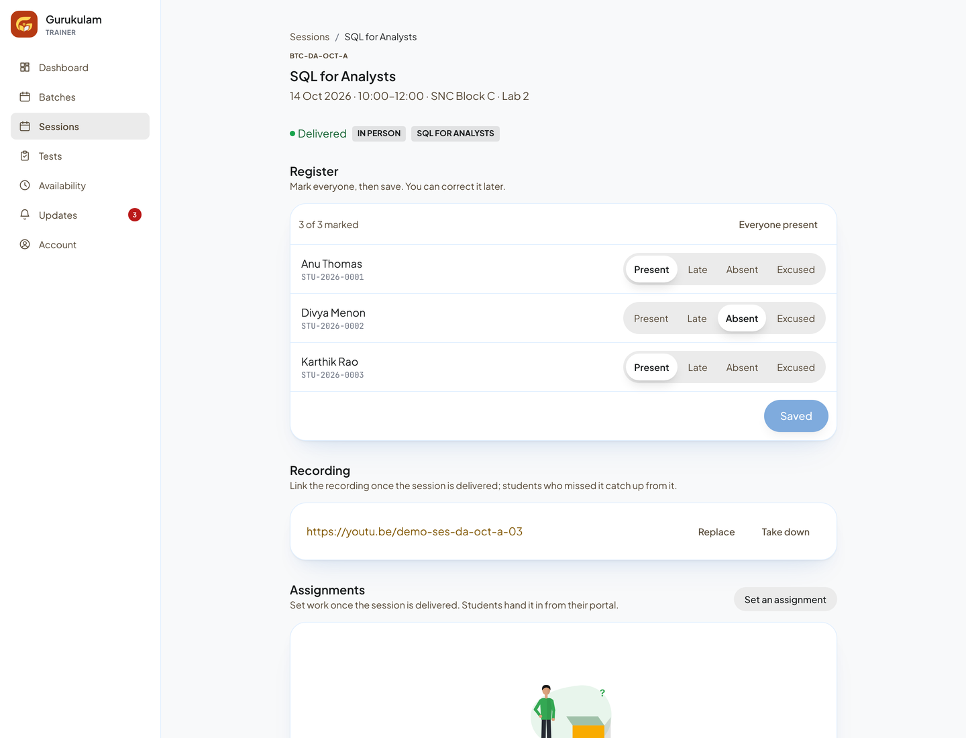Mark Anu Thomas as Absent

click(742, 269)
